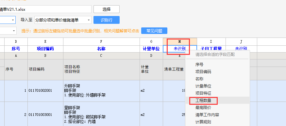The width and height of the screenshot is (286, 126).
Task: Open the dropdown left of 导入至
Action: coord(8,20)
